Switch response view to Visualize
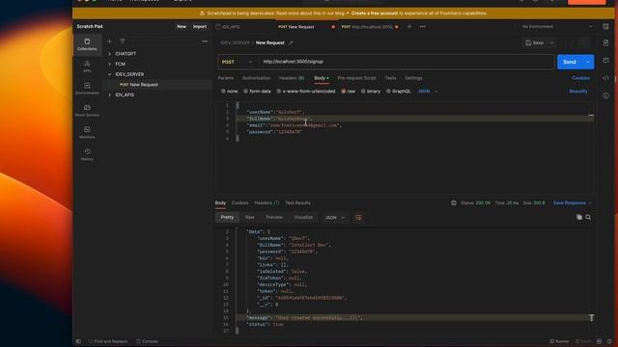618x347 pixels. [x=303, y=217]
